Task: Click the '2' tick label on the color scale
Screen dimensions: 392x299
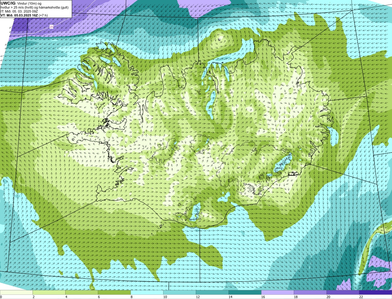Action: click(34, 297)
